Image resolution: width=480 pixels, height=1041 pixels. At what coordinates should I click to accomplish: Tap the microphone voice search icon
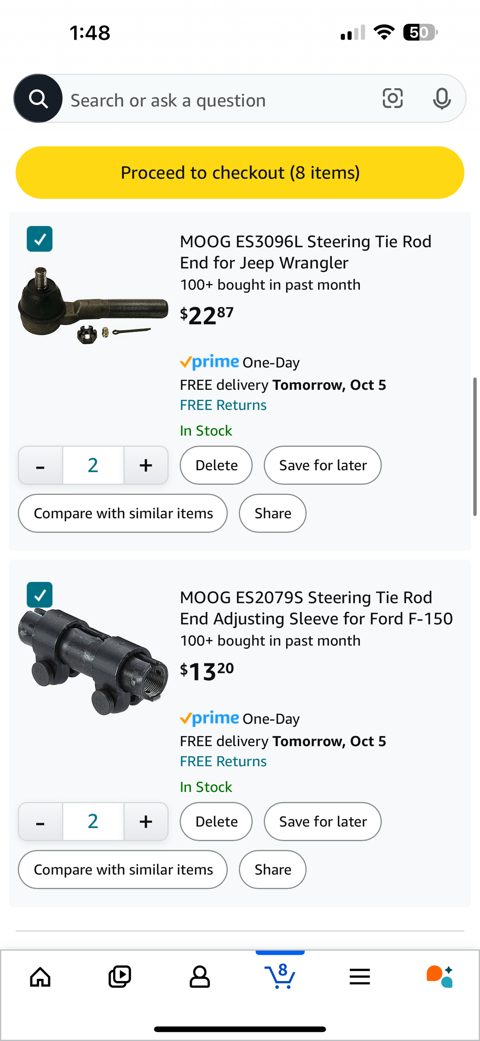(x=441, y=99)
